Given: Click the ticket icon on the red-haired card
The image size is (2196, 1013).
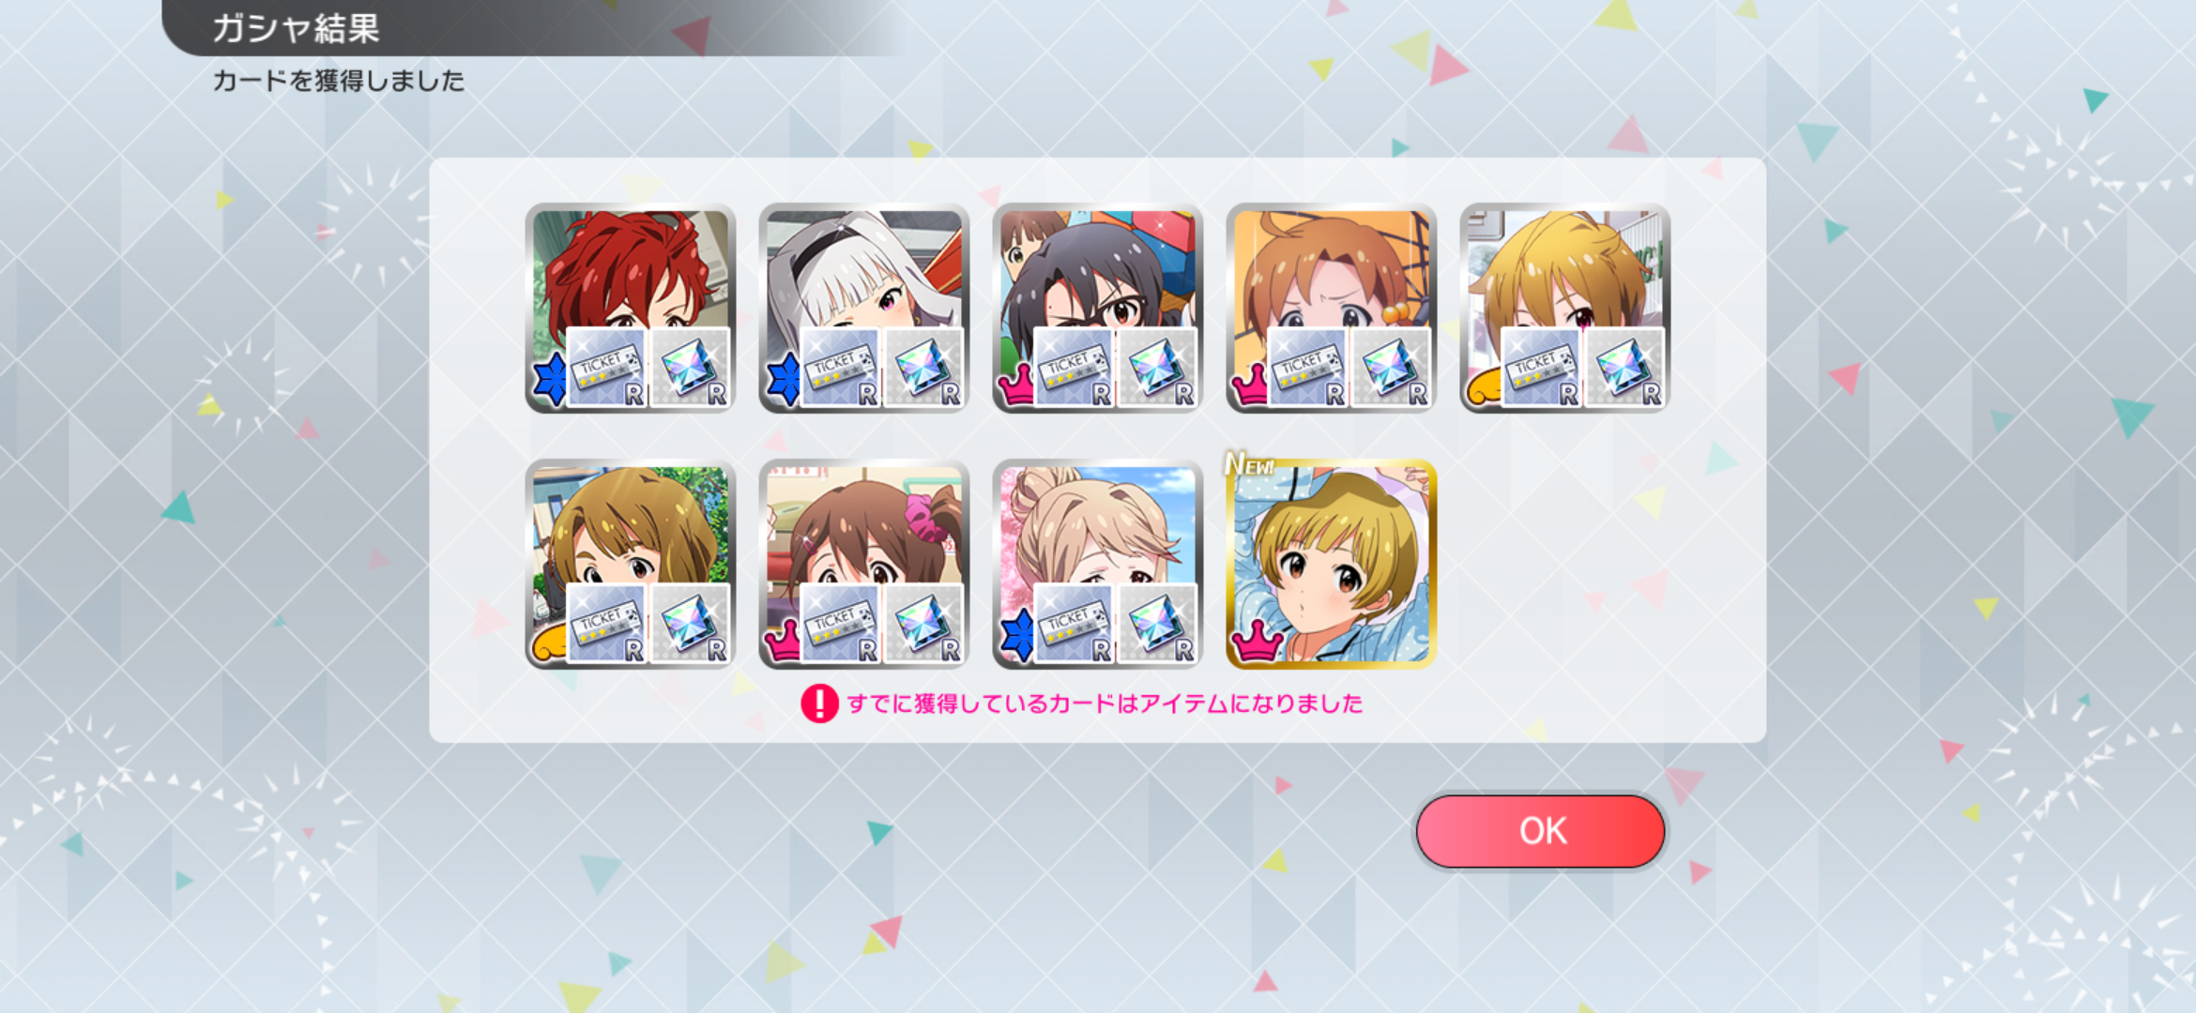Looking at the screenshot, I should click(x=606, y=368).
